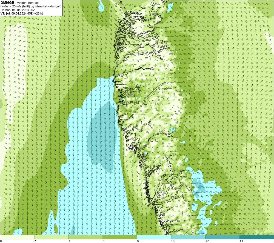The height and width of the screenshot is (243, 274).
Task: Click the legend value label '0'
Action: pyautogui.click(x=1, y=241)
